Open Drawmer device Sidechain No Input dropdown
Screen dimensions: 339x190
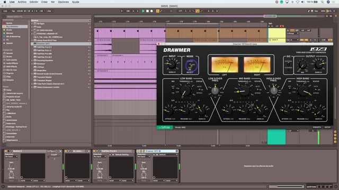[x=144, y=157]
